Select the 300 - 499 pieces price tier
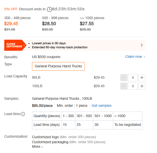This screenshot has width=157, height=153. pyautogui.click(x=17, y=24)
